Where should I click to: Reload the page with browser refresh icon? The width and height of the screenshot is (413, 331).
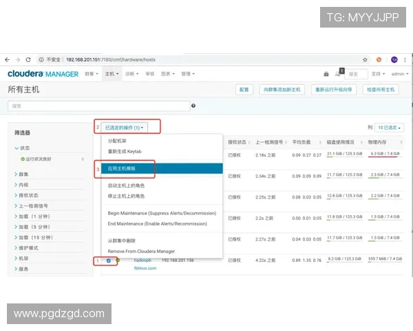pyautogui.click(x=31, y=59)
